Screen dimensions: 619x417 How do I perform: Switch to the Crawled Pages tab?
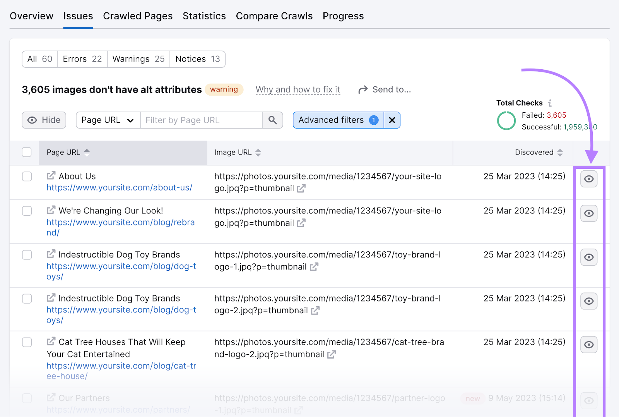point(138,16)
